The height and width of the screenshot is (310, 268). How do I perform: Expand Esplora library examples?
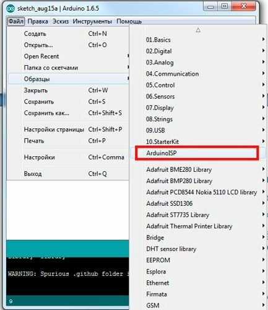pyautogui.click(x=198, y=272)
